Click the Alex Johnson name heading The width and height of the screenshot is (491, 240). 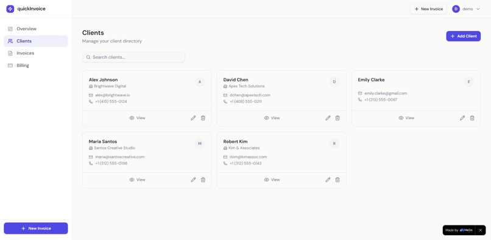pyautogui.click(x=104, y=80)
